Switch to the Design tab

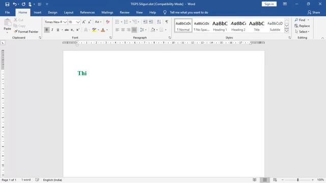point(52,12)
